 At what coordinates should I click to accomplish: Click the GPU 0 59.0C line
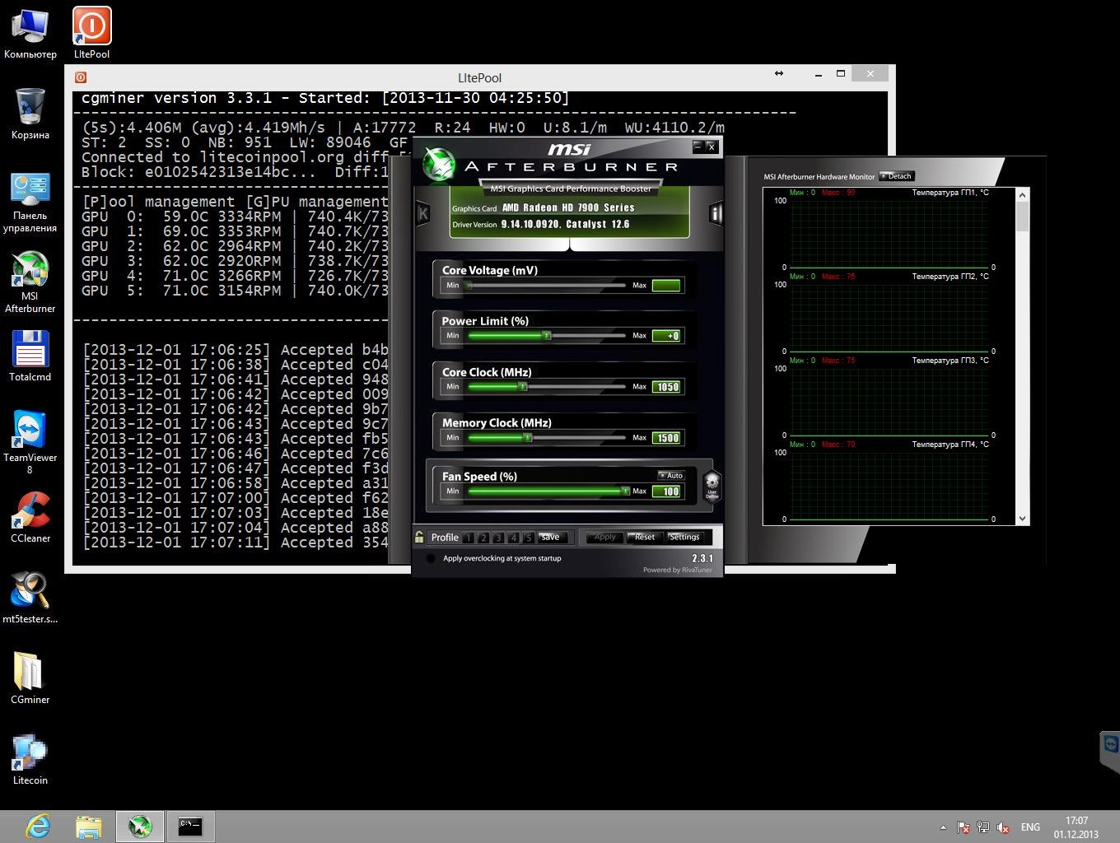[x=235, y=217]
